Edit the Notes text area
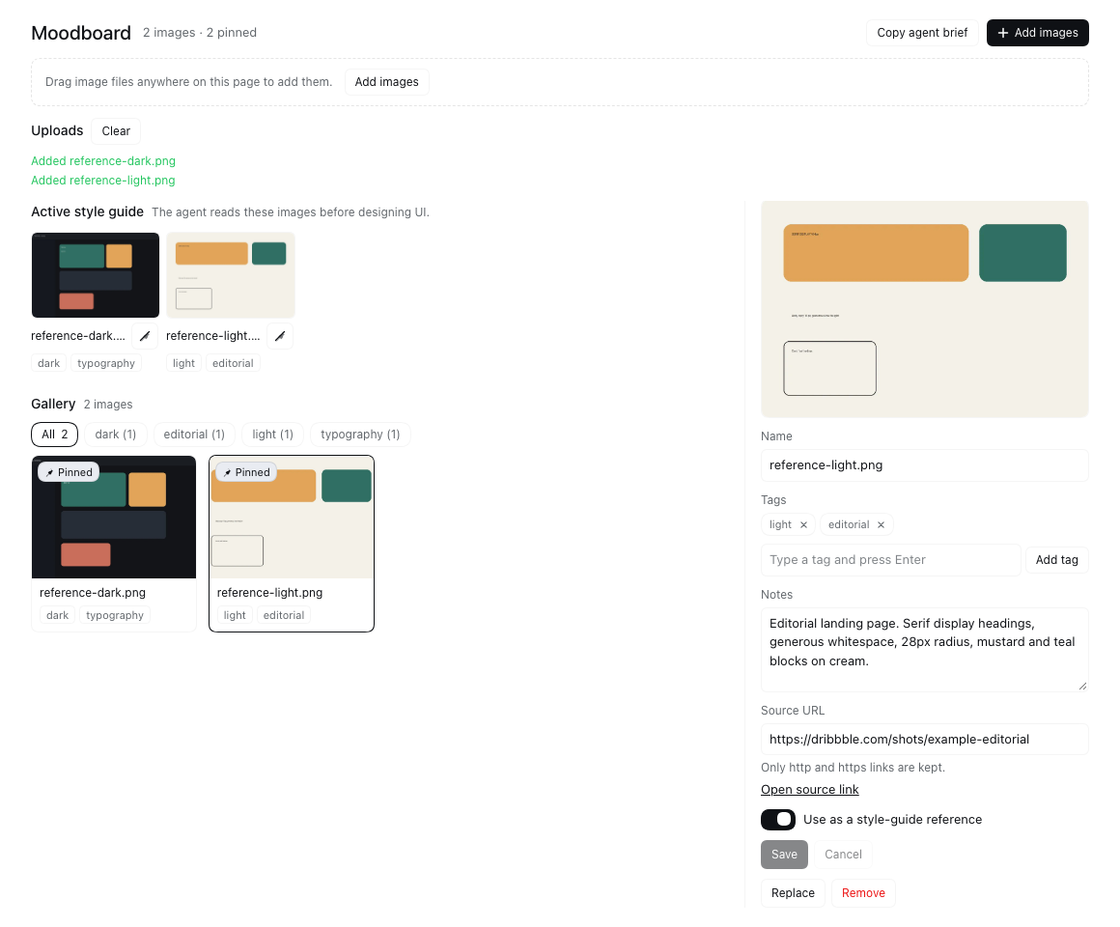Screen dimensions: 1120x927 tap(924, 650)
